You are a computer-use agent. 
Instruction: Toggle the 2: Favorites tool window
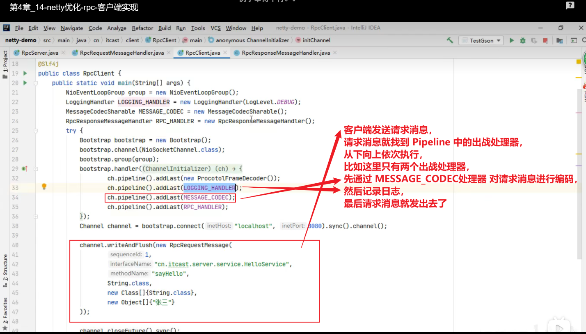5,313
